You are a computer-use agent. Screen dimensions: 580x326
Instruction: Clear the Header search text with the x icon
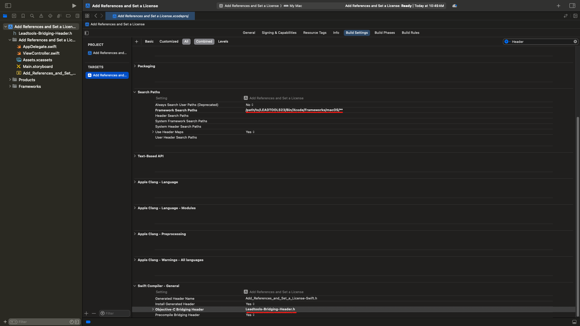pyautogui.click(x=575, y=42)
